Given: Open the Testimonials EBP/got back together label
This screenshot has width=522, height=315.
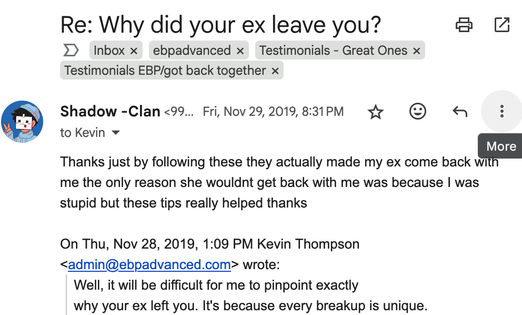Looking at the screenshot, I should click(x=165, y=71).
